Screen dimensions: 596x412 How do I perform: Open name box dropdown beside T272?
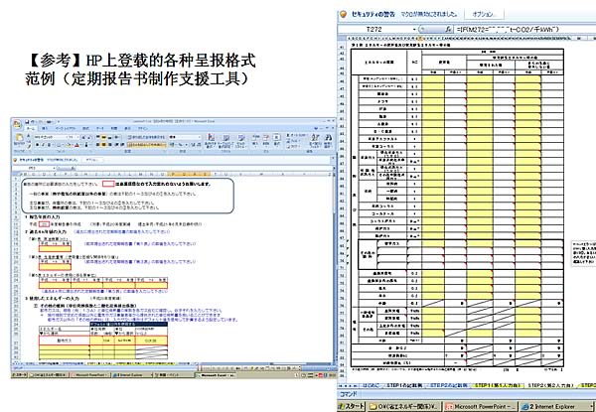click(x=414, y=29)
